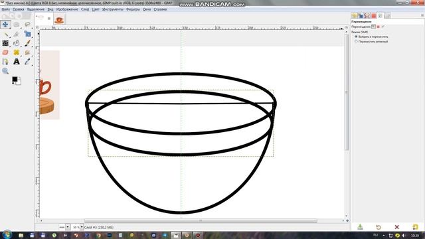The image size is (425, 239).
Task: Reset tool options yellow icon
Action: pos(415,227)
